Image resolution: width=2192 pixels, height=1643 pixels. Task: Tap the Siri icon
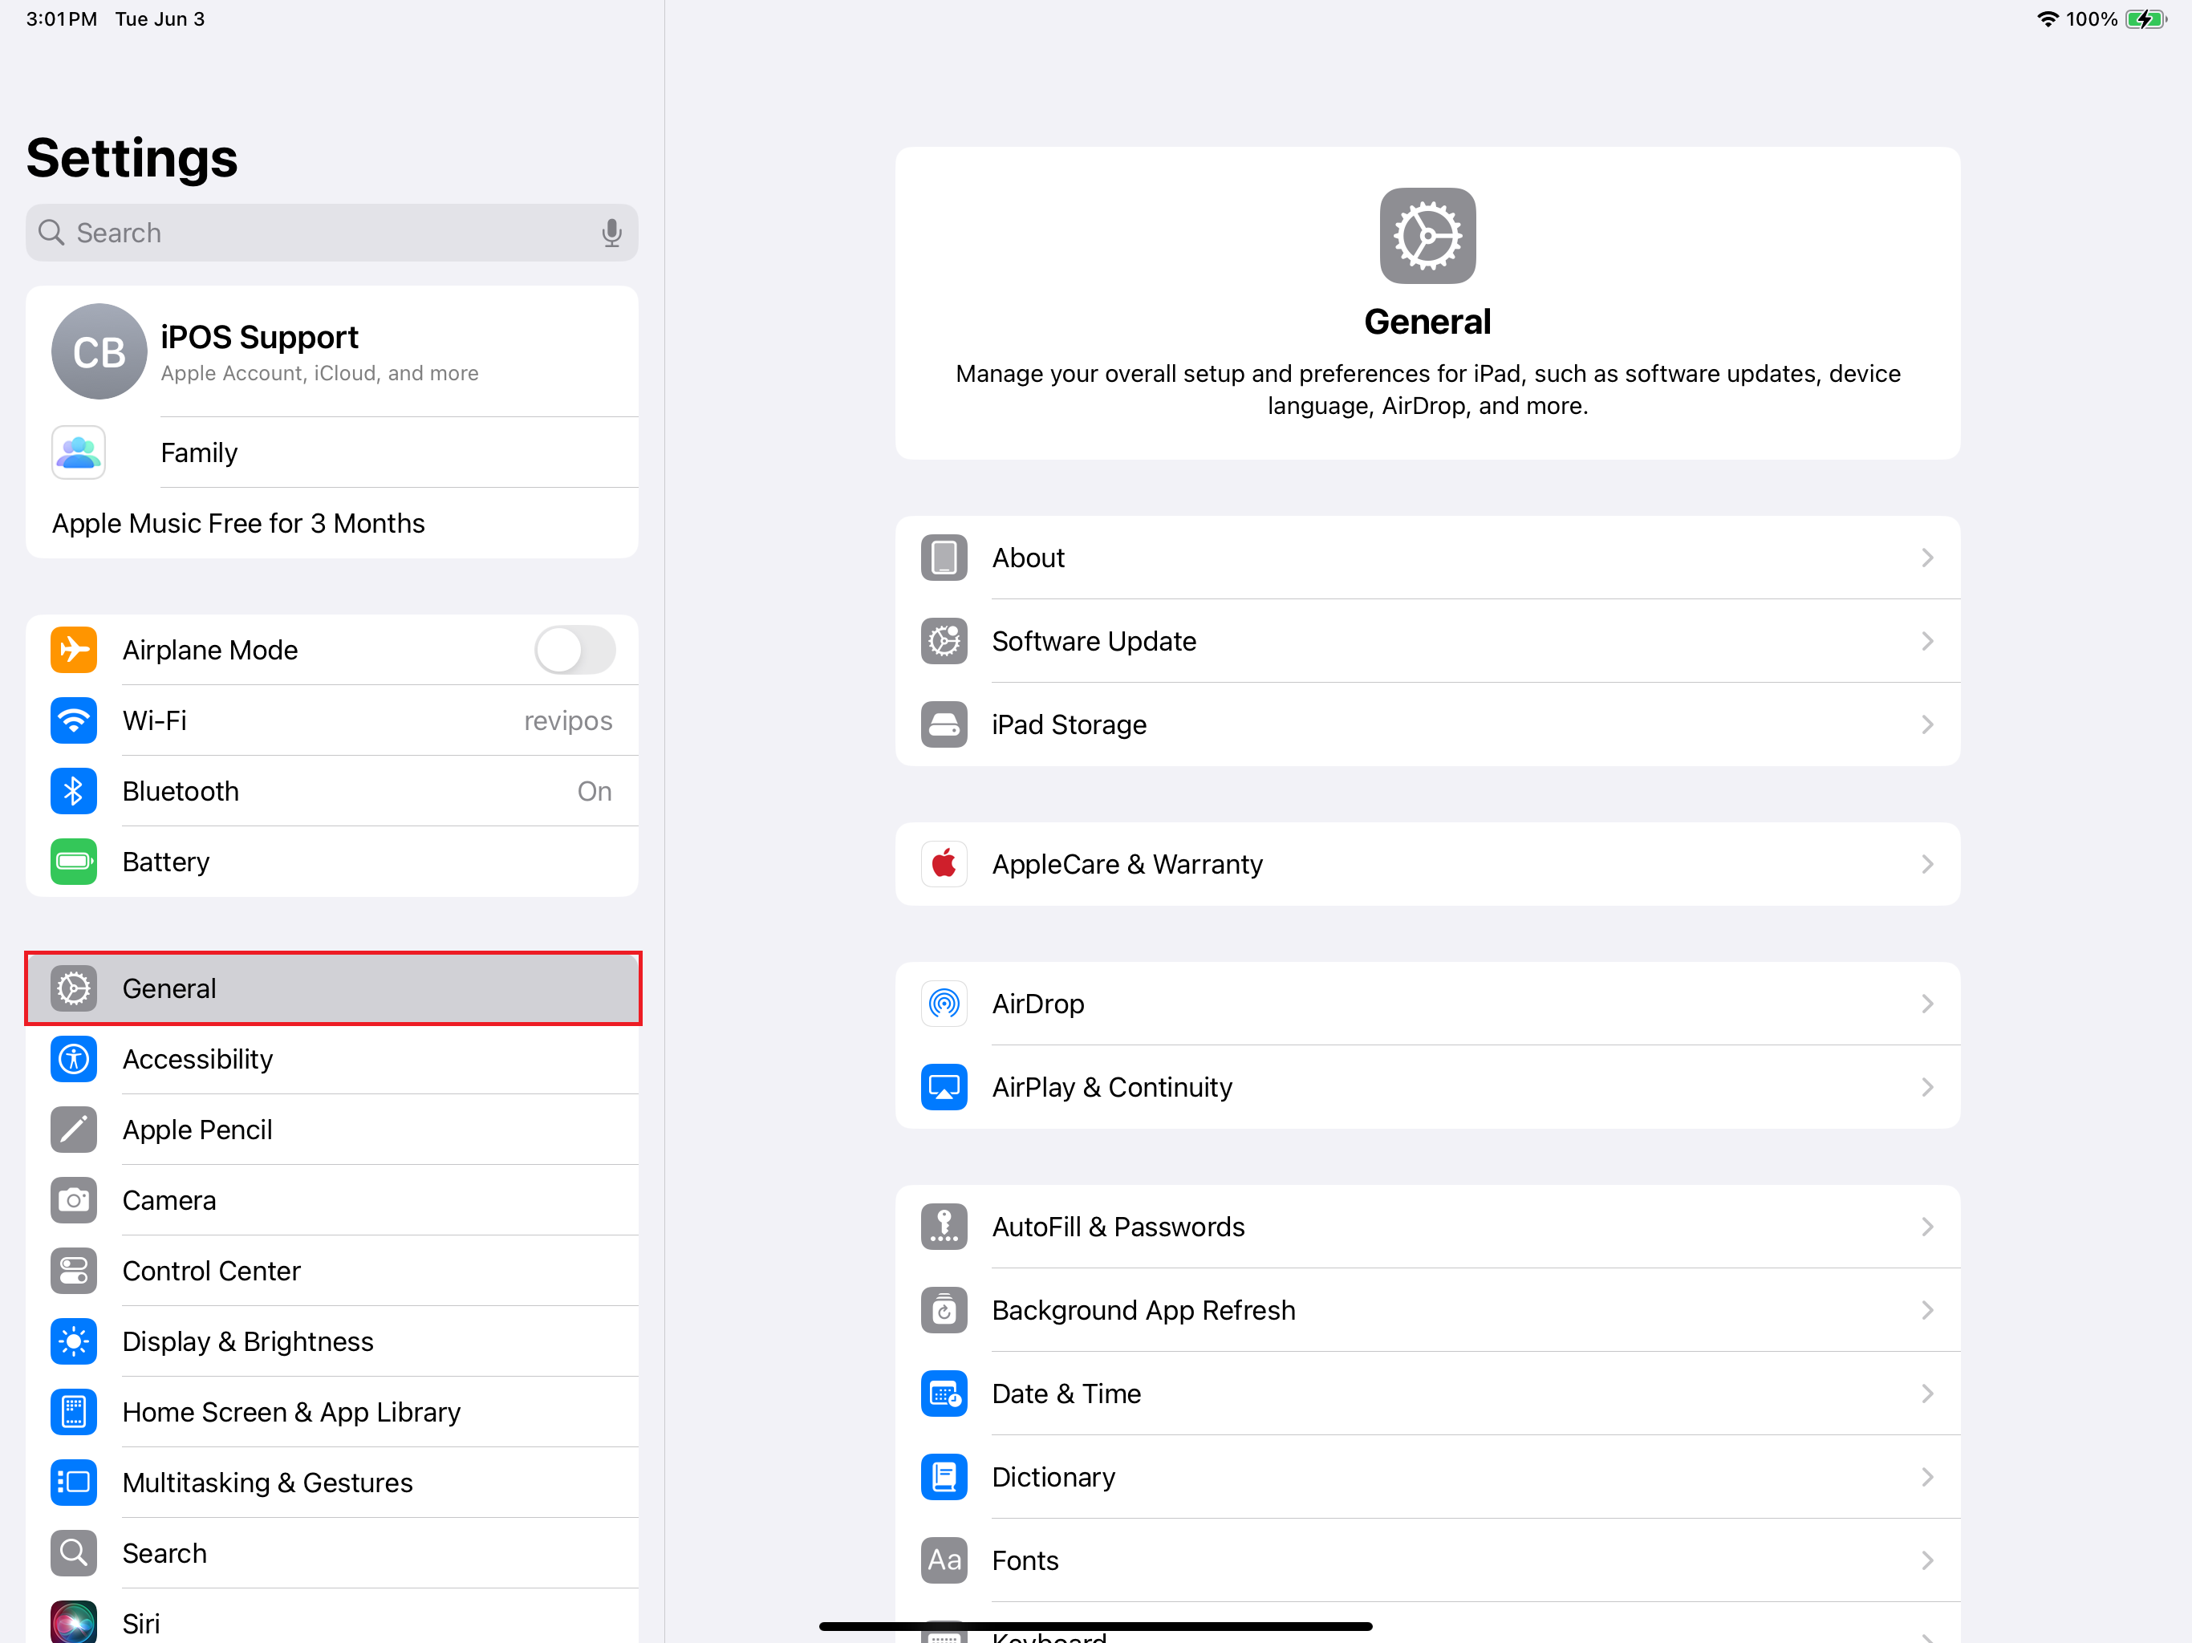(73, 1622)
